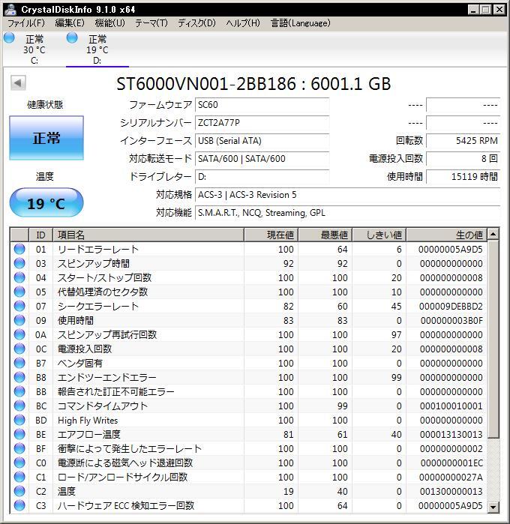The width and height of the screenshot is (510, 524).
Task: Click status orb for attribute C3 ハードウェア ECC
Action: point(19,505)
